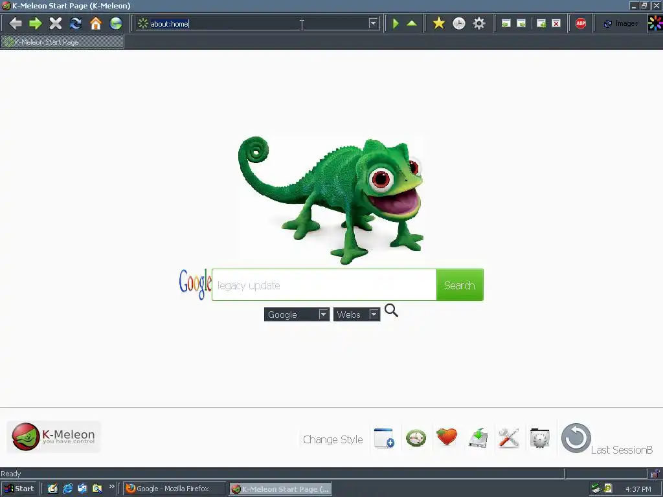Click the about:home address field
This screenshot has height=497, width=663.
point(258,24)
